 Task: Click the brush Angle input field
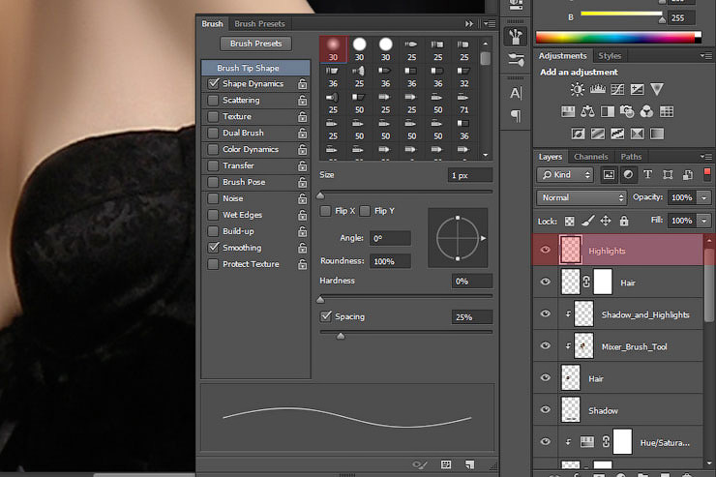coord(390,238)
